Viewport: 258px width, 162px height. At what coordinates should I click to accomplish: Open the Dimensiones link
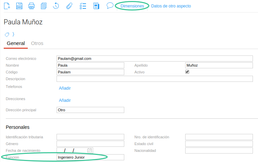(132, 6)
